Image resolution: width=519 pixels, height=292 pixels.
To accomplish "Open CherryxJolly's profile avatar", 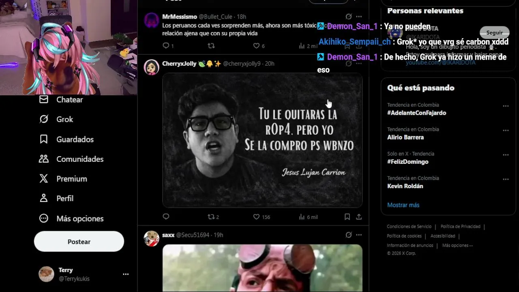I will (x=151, y=67).
